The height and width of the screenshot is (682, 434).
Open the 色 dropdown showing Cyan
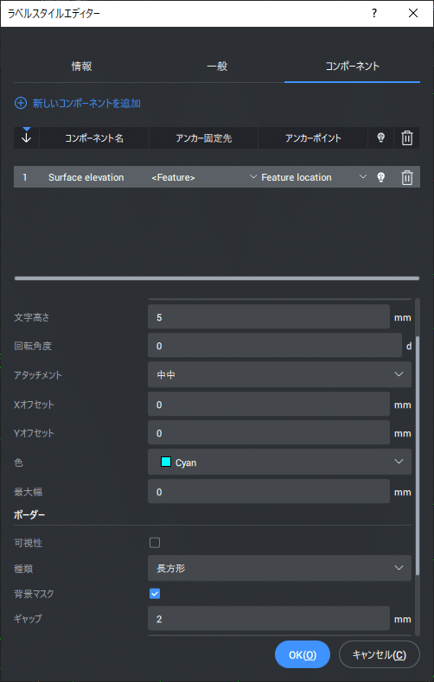point(279,462)
